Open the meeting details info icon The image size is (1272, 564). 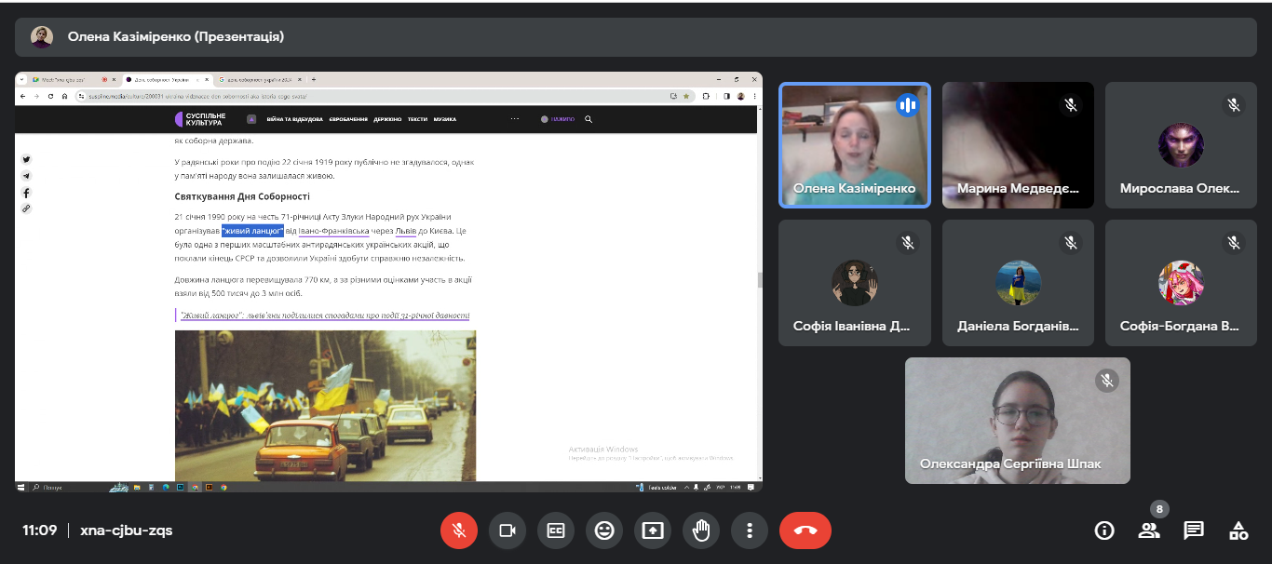(1104, 530)
